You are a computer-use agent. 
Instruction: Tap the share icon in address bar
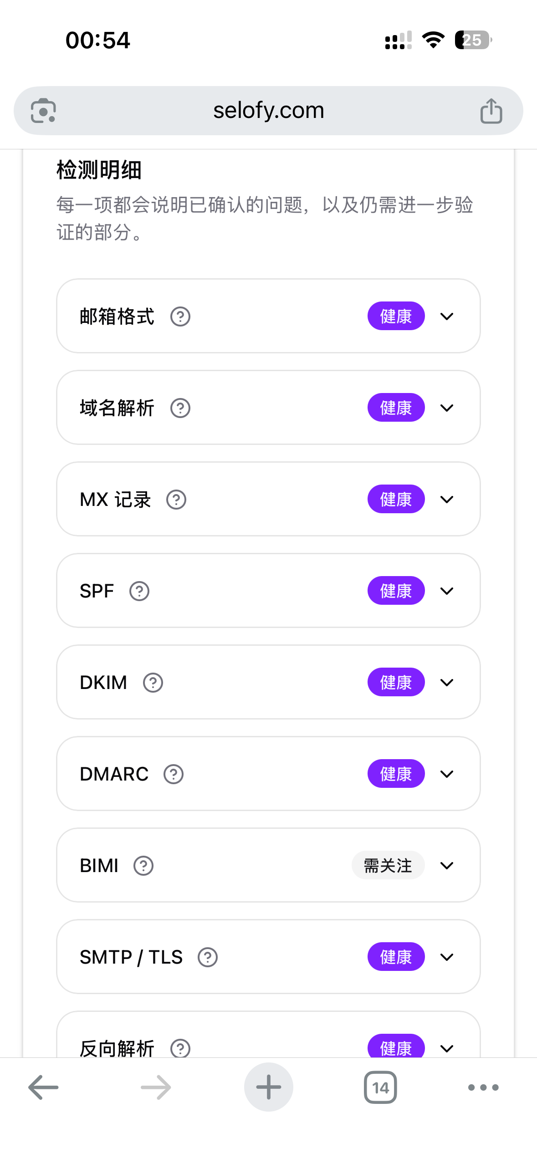pos(491,111)
